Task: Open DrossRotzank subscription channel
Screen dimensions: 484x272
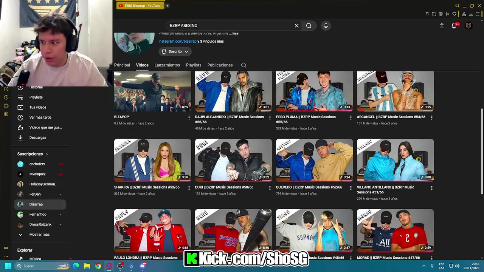Action: coord(40,224)
